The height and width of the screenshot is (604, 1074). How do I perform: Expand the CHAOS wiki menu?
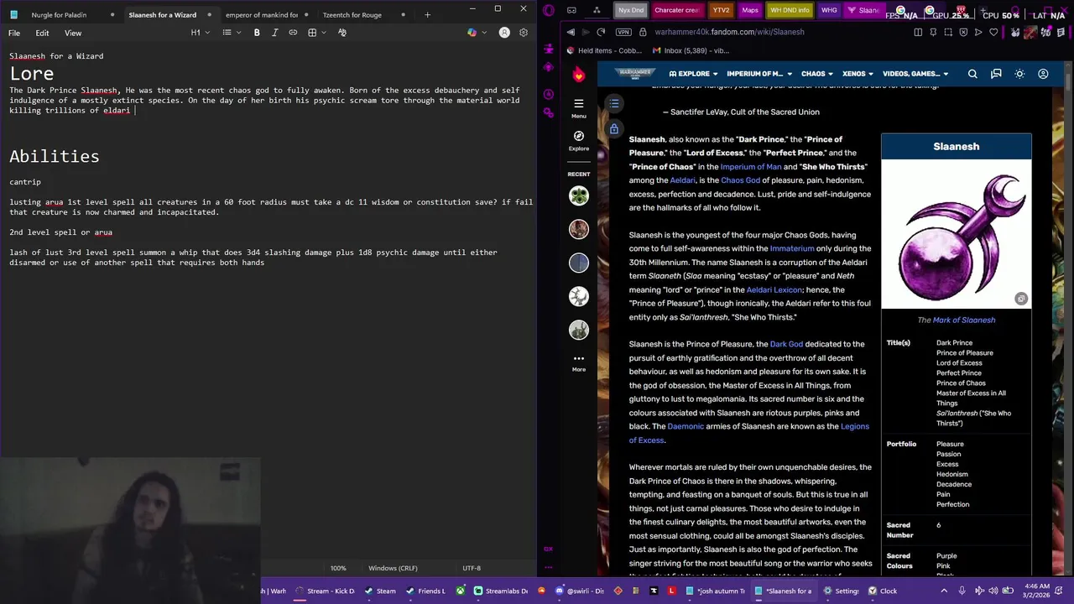[x=817, y=74]
